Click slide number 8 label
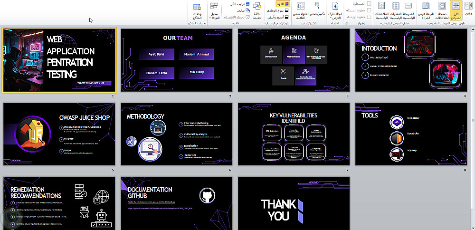The image size is (475, 230). click(465, 170)
